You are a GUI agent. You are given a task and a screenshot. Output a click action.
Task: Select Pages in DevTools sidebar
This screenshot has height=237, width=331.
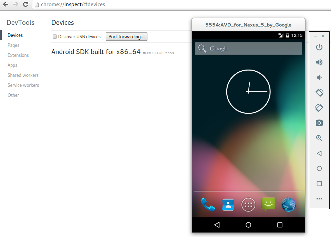pyautogui.click(x=13, y=45)
